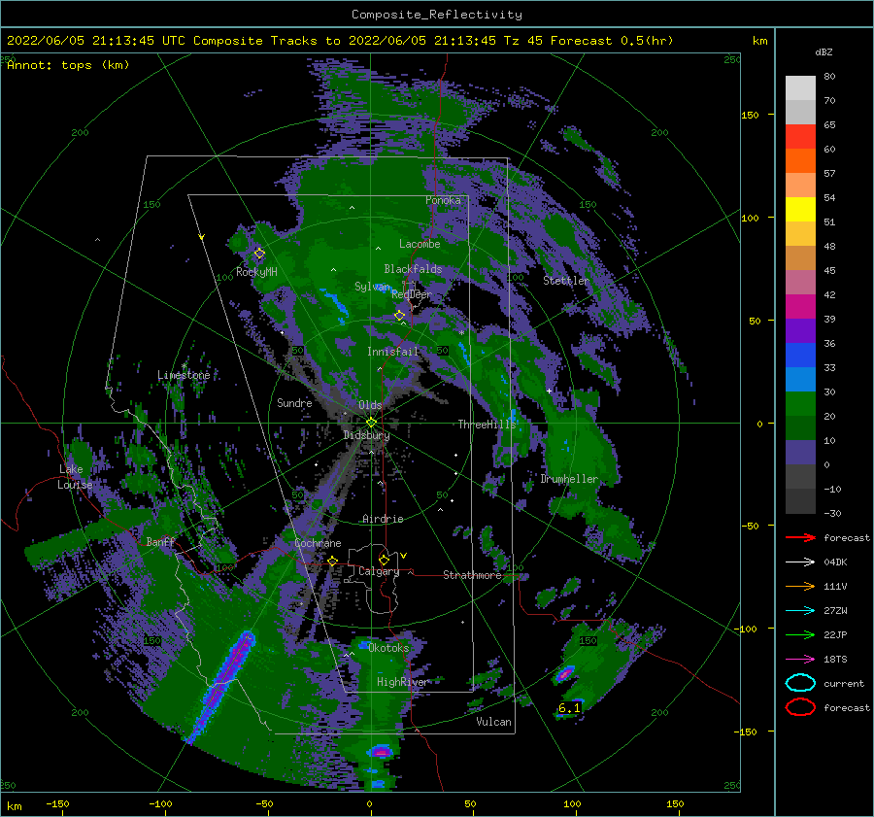Click the yellow diamond marker above Calgary
The width and height of the screenshot is (874, 817).
384,560
